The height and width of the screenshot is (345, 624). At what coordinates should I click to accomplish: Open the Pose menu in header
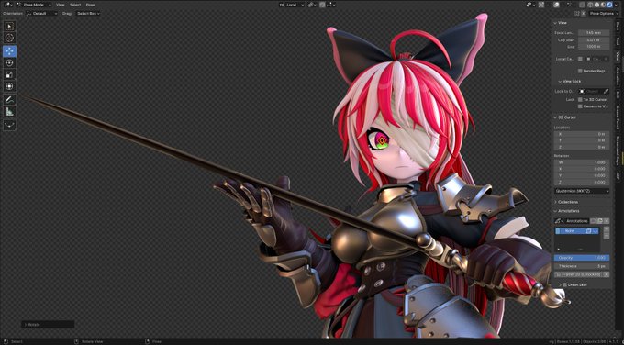[x=90, y=5]
